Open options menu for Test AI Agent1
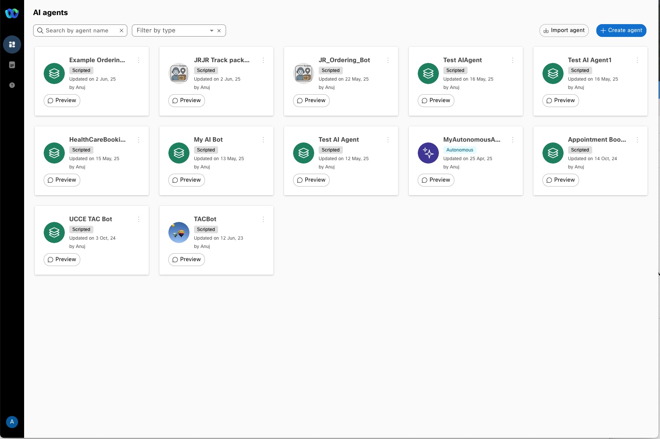 click(x=637, y=60)
